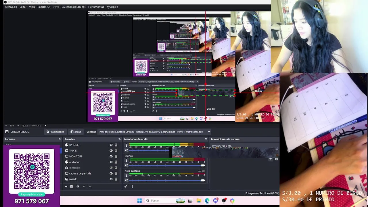Screen dimensions: 368x207
Task: Toggle lock on the YAPPE source
Action: 116,151
